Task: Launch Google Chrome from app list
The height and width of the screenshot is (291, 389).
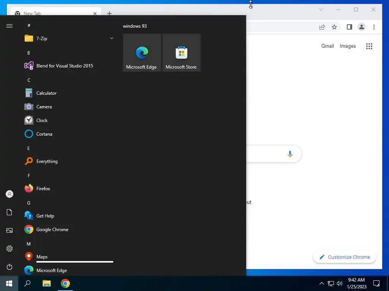Action: coord(69,229)
